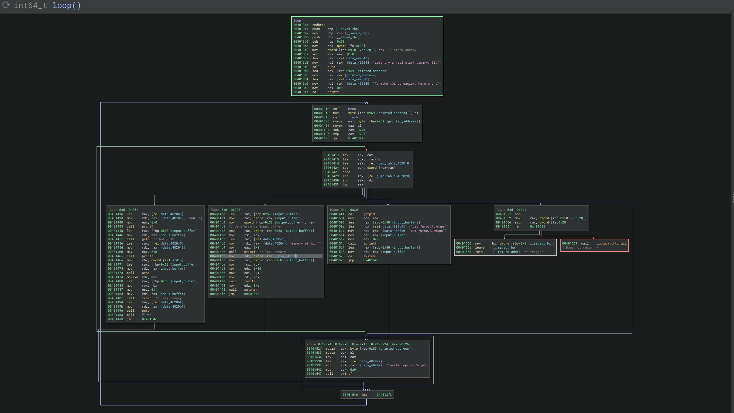734x413 pixels.
Task: Navigate to the puts call in the loop block
Action: (332, 67)
